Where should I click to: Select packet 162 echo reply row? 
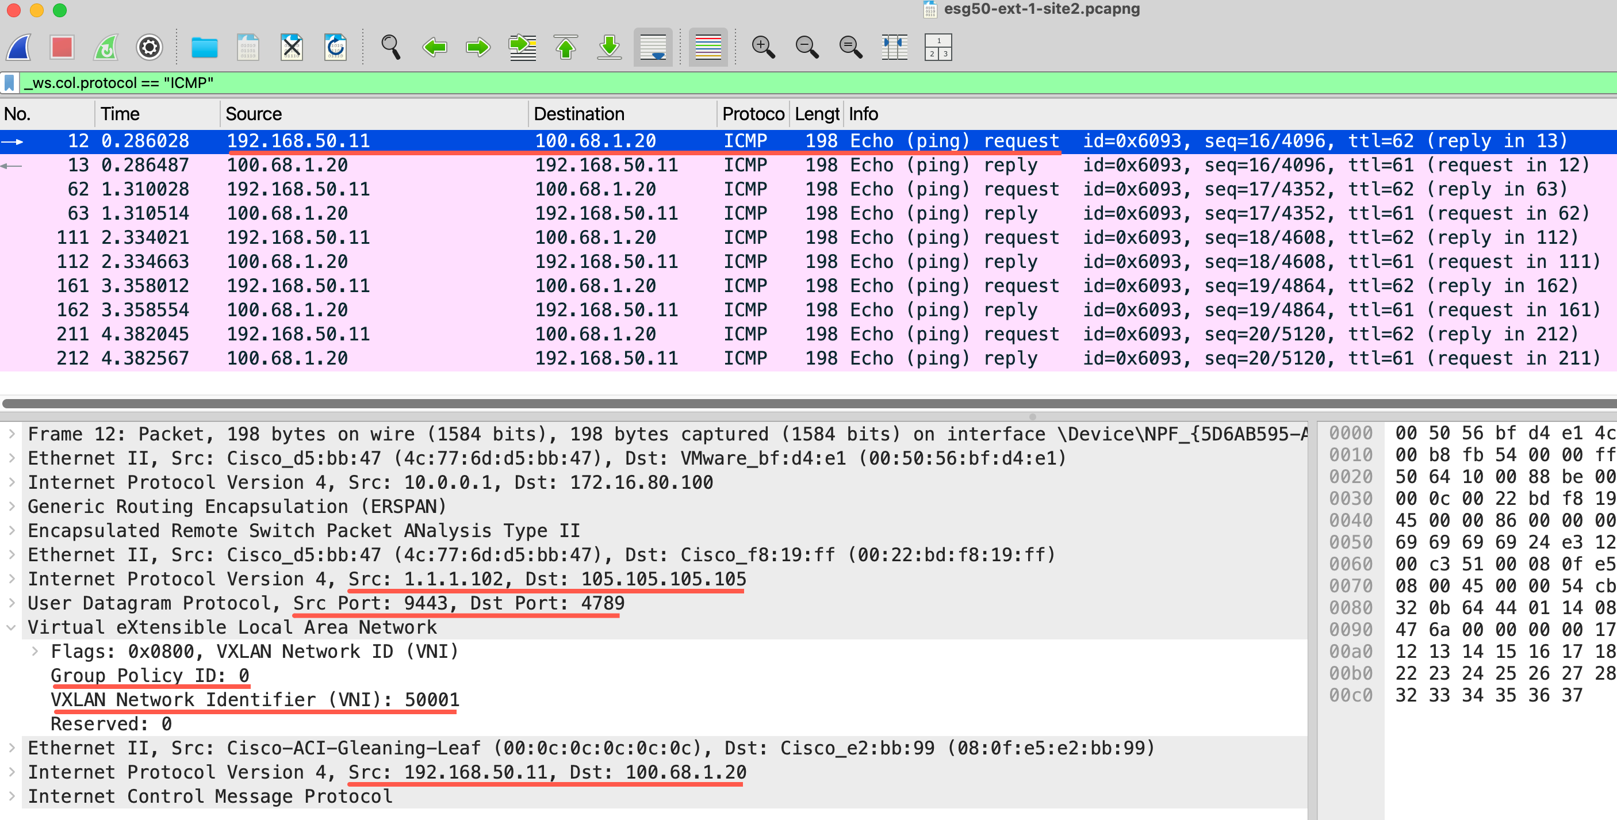(808, 309)
